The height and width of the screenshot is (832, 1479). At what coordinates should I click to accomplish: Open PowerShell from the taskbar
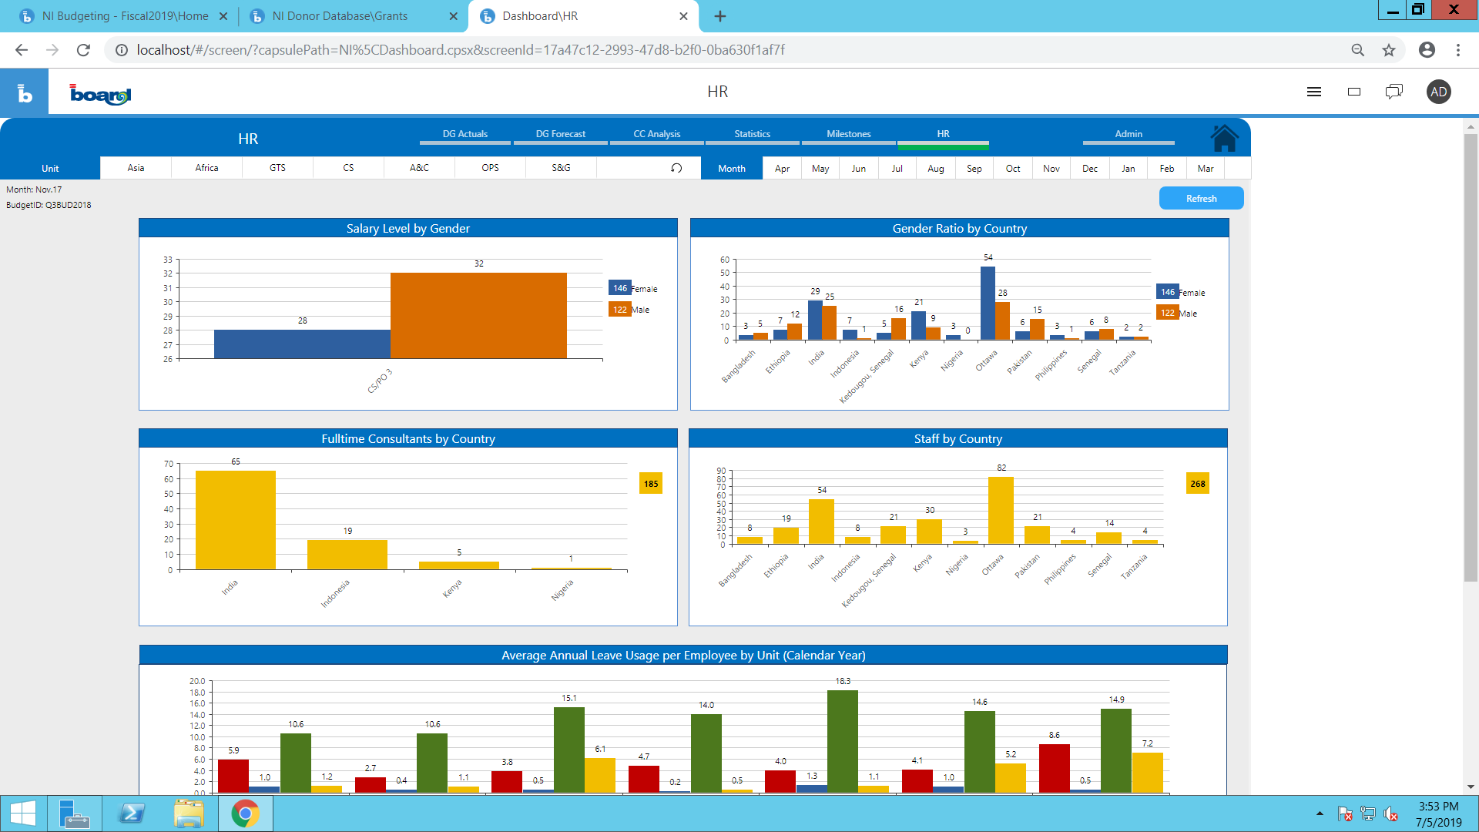132,814
